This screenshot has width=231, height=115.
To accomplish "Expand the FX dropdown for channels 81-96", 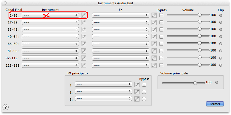I will click(121, 51).
